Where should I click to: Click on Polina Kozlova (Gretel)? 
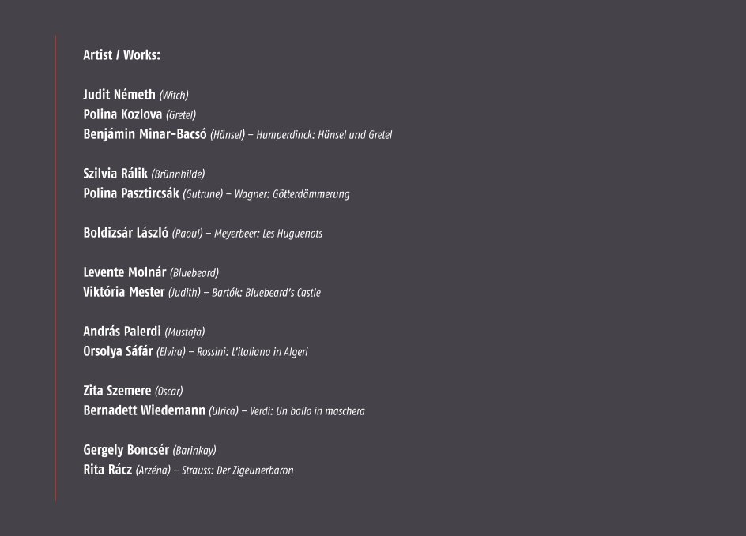pos(139,114)
